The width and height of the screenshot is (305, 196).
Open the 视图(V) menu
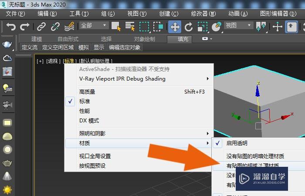tap(137, 14)
